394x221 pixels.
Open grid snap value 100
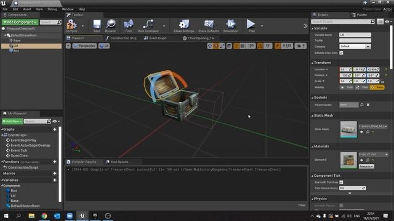click(251, 46)
